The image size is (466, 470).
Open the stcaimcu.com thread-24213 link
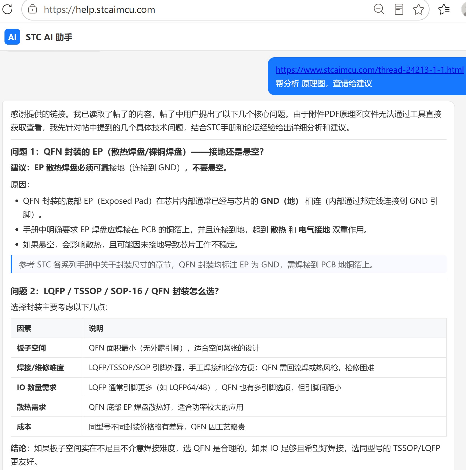[x=370, y=70]
